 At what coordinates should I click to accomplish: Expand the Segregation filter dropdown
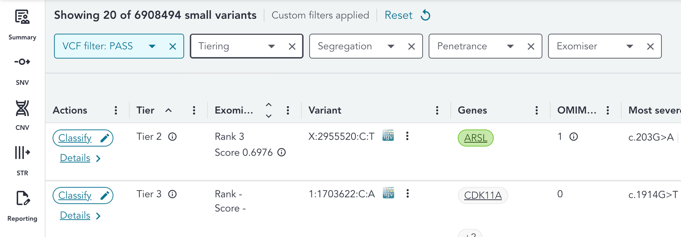coord(391,46)
